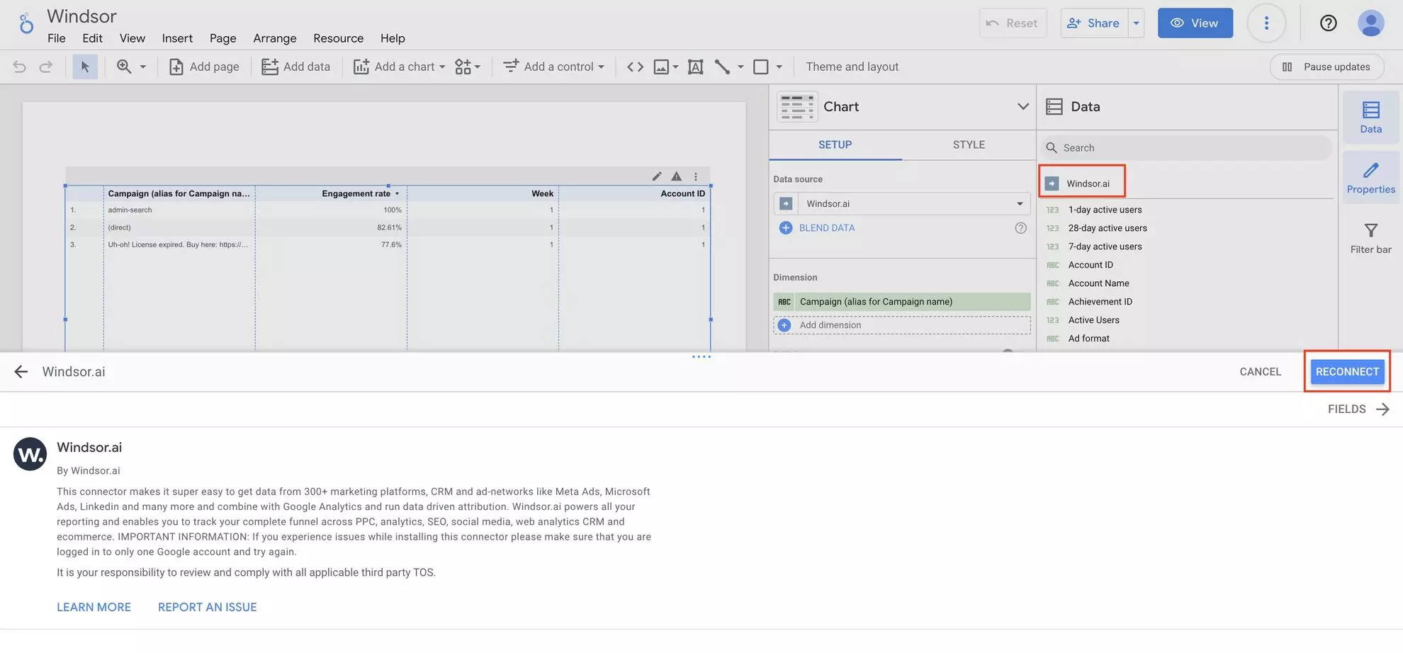Open the Windsor.ai data source dropdown
This screenshot has height=653, width=1403.
point(902,203)
